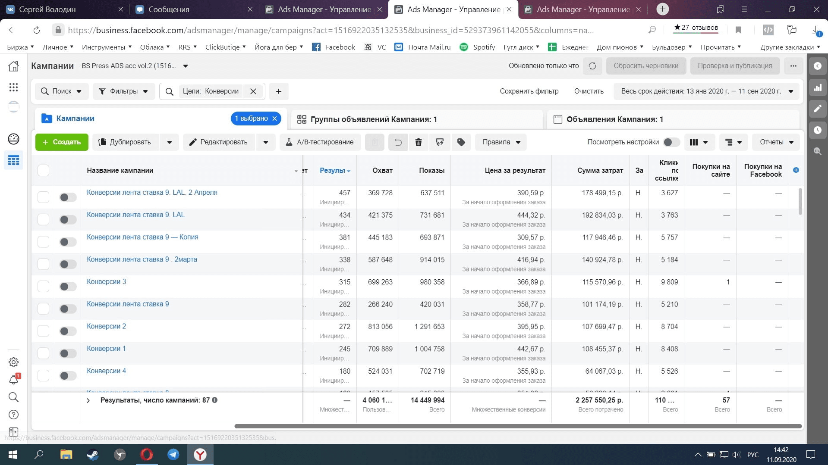Viewport: 828px width, 465px height.
Task: Click the export/share campaigns icon
Action: click(x=440, y=142)
